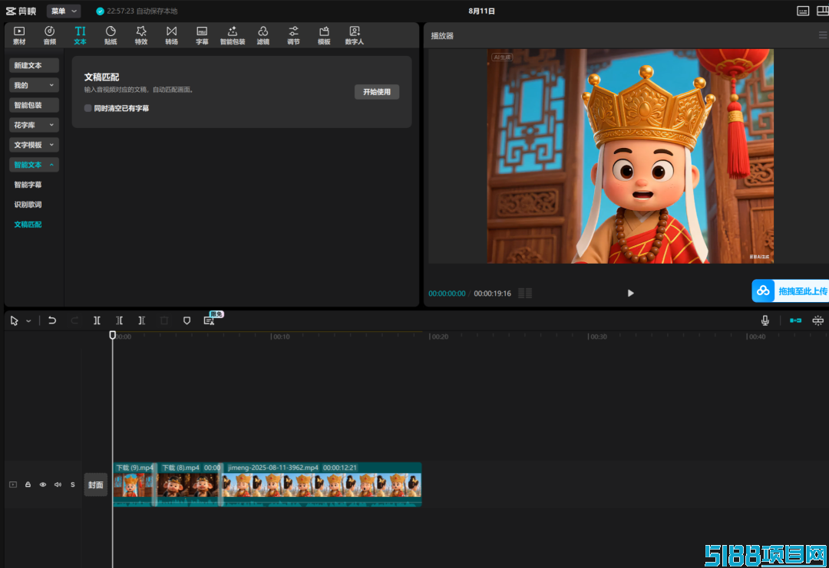This screenshot has width=829, height=568.
Task: Switch to the 模板 templates tab
Action: coord(324,35)
